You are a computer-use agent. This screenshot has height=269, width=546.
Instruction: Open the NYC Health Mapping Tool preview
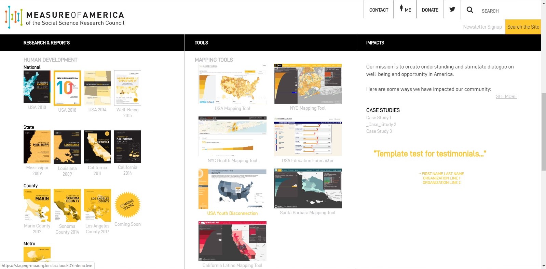tap(232, 136)
